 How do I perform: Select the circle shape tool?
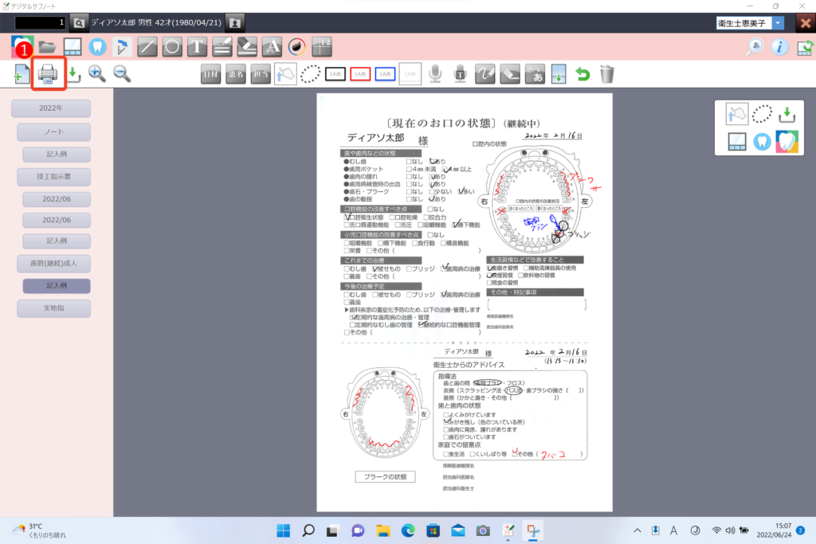click(x=172, y=47)
